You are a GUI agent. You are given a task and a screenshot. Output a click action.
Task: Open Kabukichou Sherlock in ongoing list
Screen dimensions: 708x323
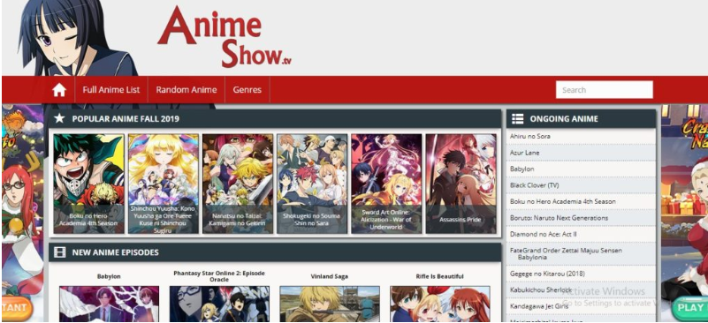(x=541, y=289)
